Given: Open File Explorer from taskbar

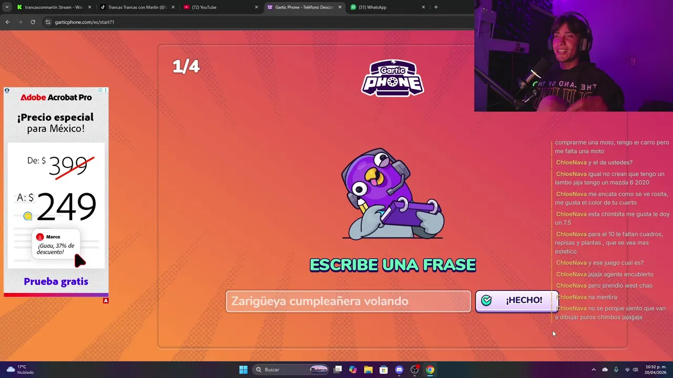Looking at the screenshot, I should click(368, 370).
